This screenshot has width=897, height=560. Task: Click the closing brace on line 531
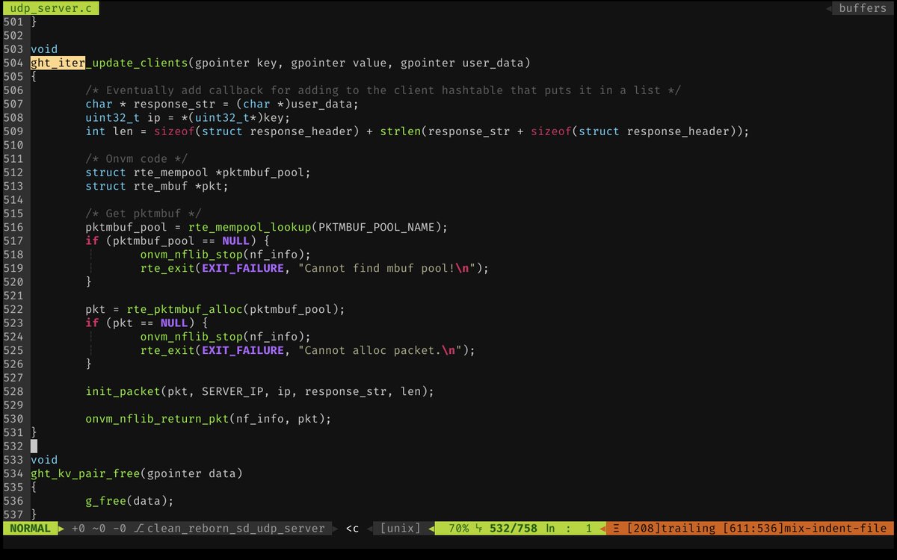pyautogui.click(x=34, y=432)
